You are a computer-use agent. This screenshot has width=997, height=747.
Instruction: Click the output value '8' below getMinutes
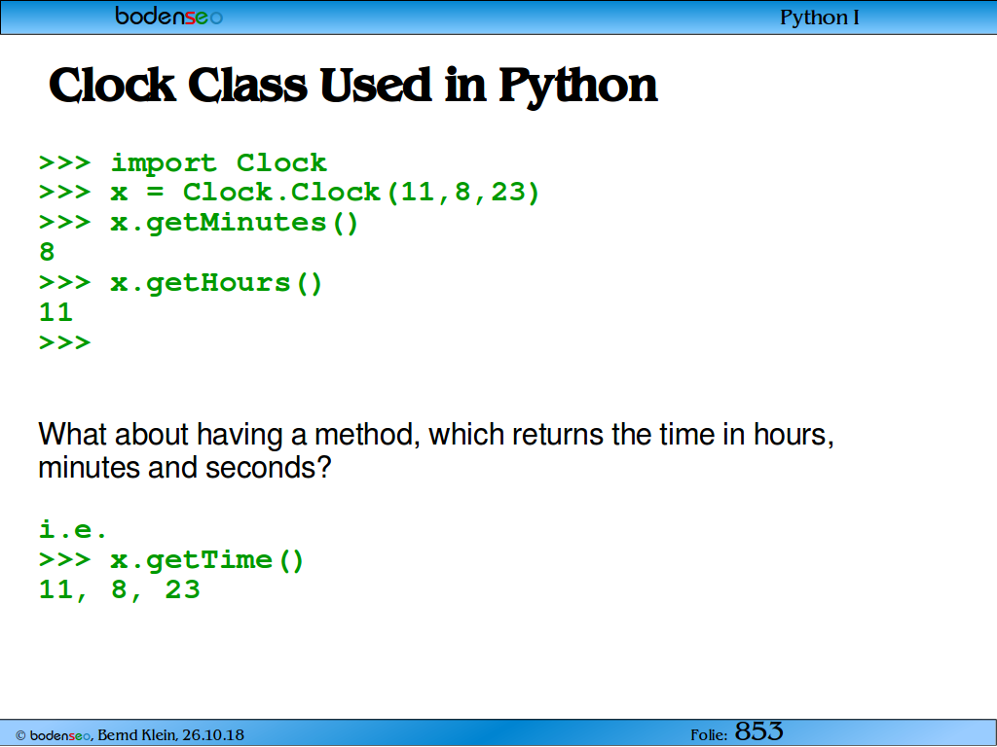[47, 252]
